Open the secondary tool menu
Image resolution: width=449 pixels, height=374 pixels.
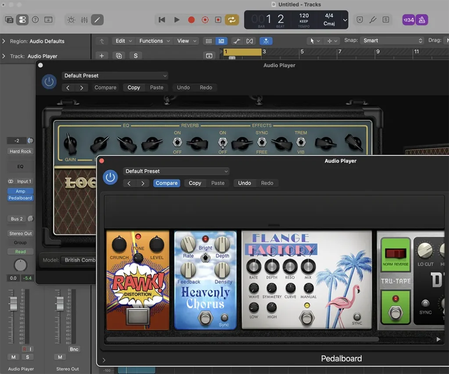pos(332,41)
